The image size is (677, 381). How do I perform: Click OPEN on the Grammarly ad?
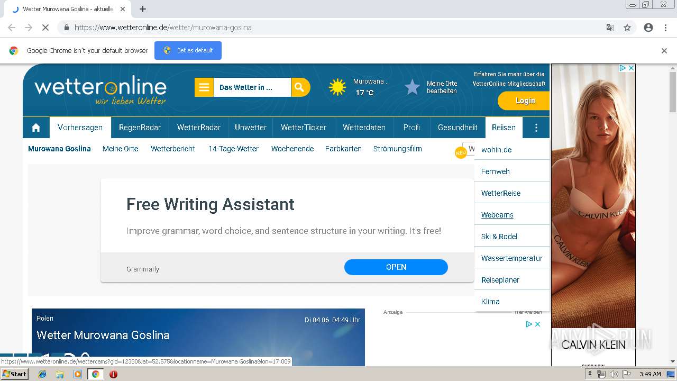click(396, 267)
